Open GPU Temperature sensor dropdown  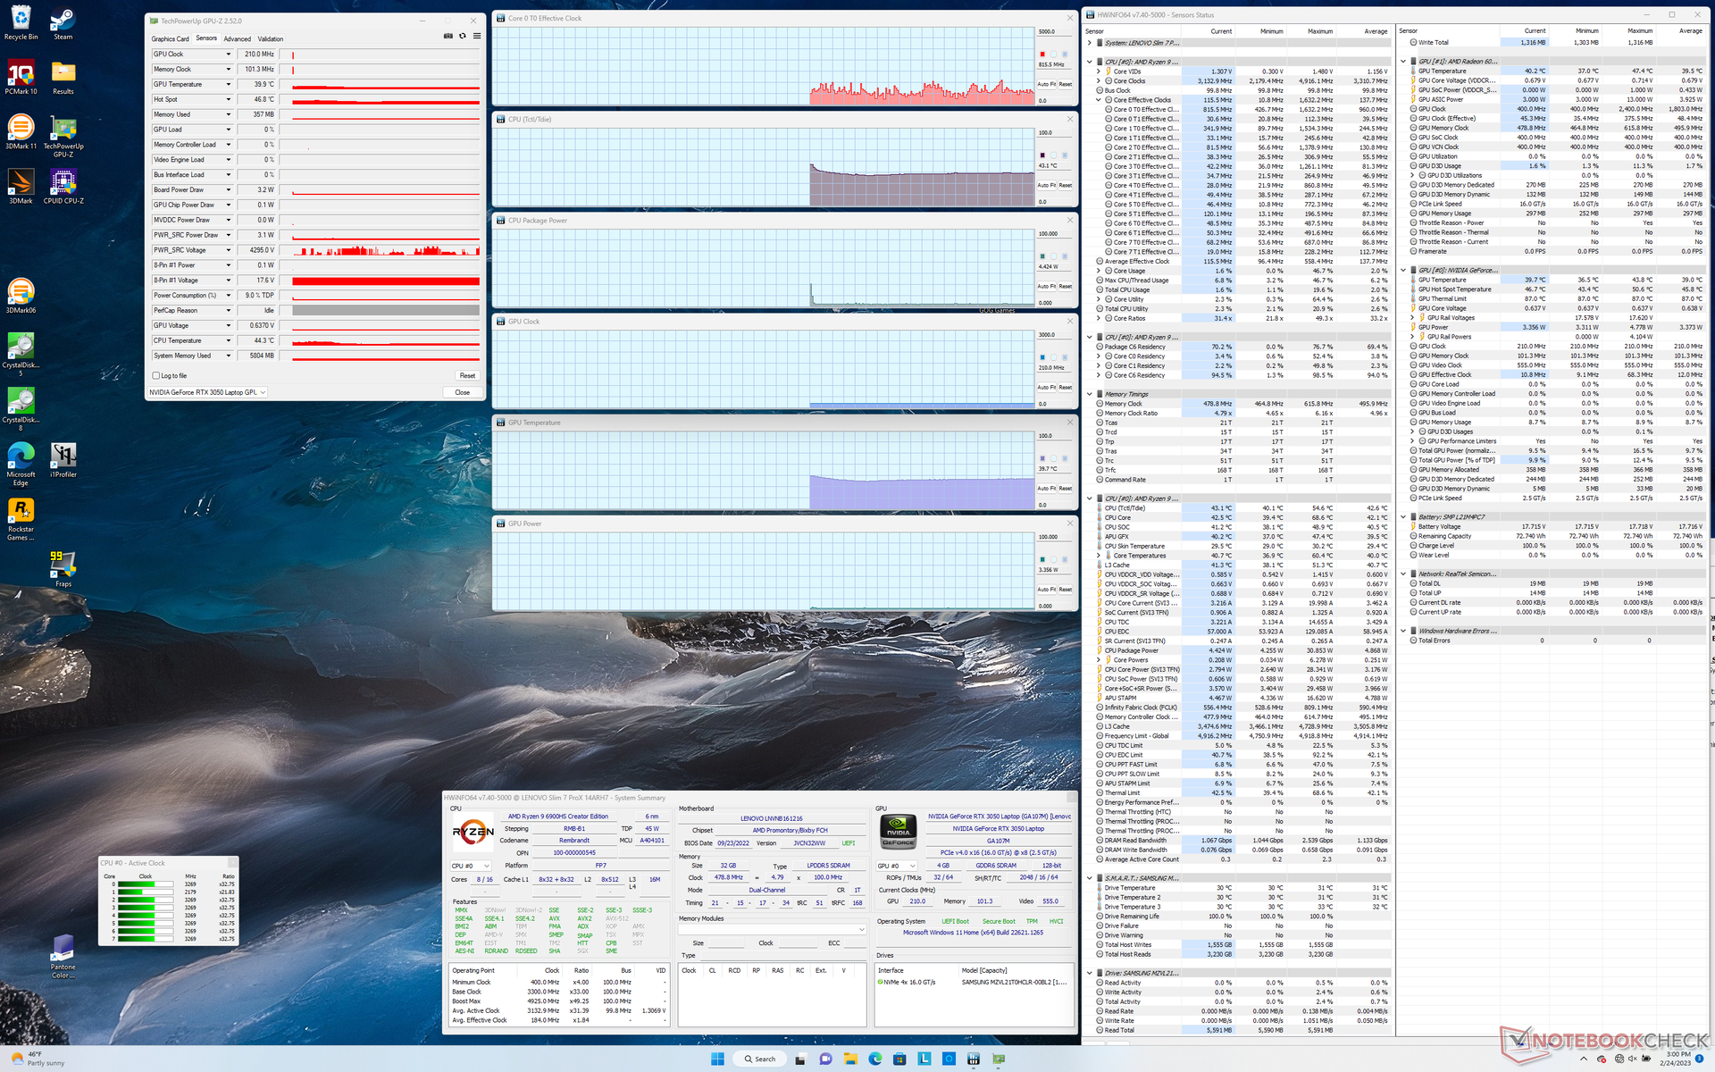[x=229, y=85]
